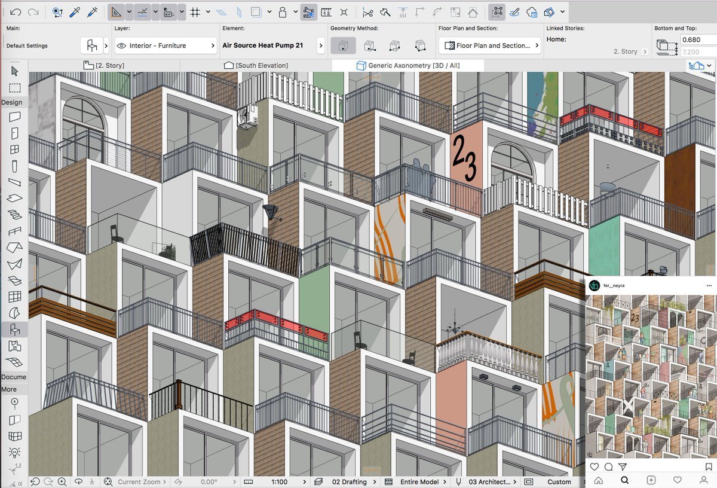Switch to the Generic Axonometry 3D tab
This screenshot has width=717, height=488.
click(408, 65)
